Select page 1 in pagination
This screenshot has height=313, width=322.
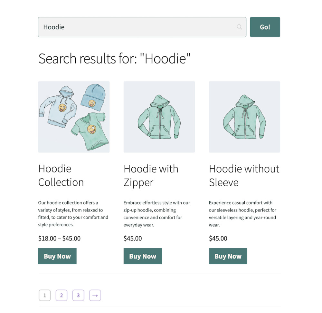(x=45, y=295)
